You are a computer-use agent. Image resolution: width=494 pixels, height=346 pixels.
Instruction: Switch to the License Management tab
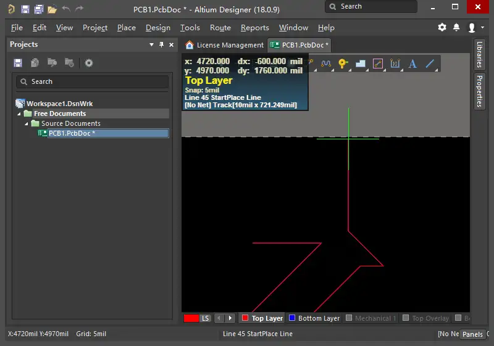pyautogui.click(x=225, y=45)
